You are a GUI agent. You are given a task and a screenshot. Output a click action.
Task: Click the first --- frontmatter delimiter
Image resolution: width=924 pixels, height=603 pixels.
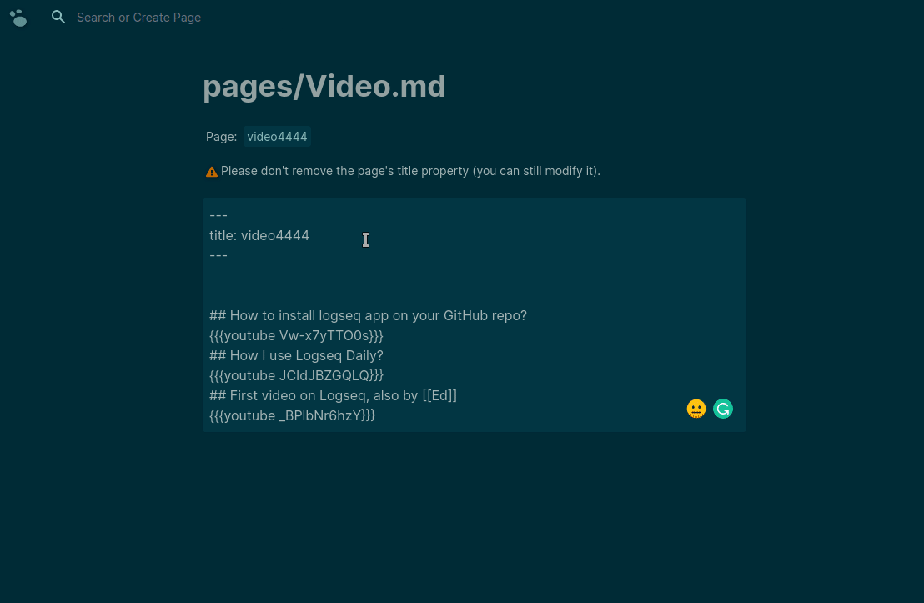point(218,215)
